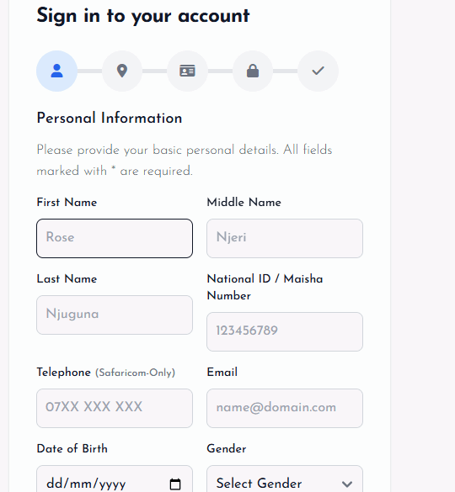Image resolution: width=455 pixels, height=492 pixels.
Task: Select the Last Name text field
Action: click(x=115, y=315)
